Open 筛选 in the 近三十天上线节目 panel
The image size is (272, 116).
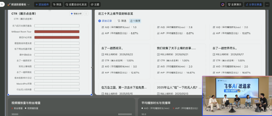pyautogui.click(x=122, y=21)
